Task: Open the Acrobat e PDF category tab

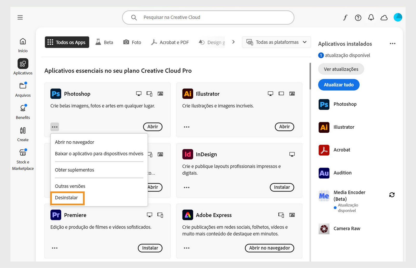Action: tap(170, 42)
